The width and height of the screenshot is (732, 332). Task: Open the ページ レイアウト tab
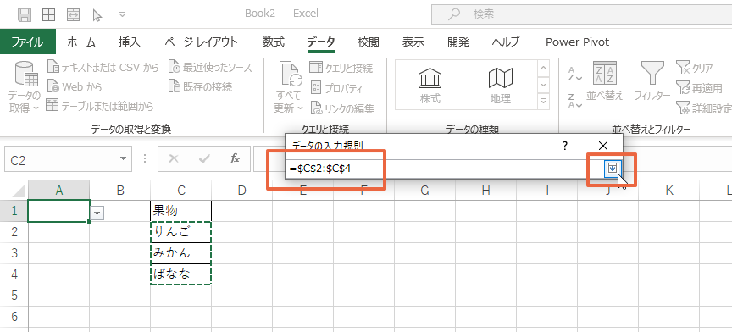(201, 42)
